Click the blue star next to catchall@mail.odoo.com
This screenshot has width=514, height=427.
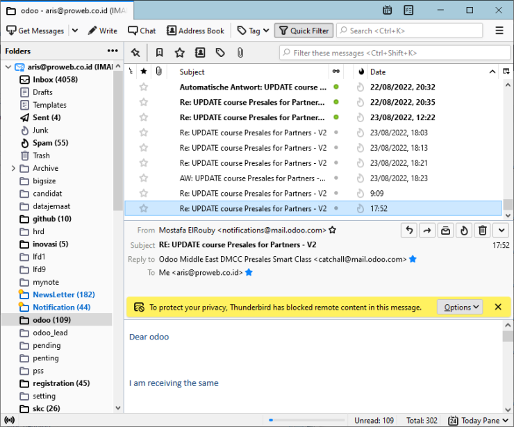click(413, 259)
